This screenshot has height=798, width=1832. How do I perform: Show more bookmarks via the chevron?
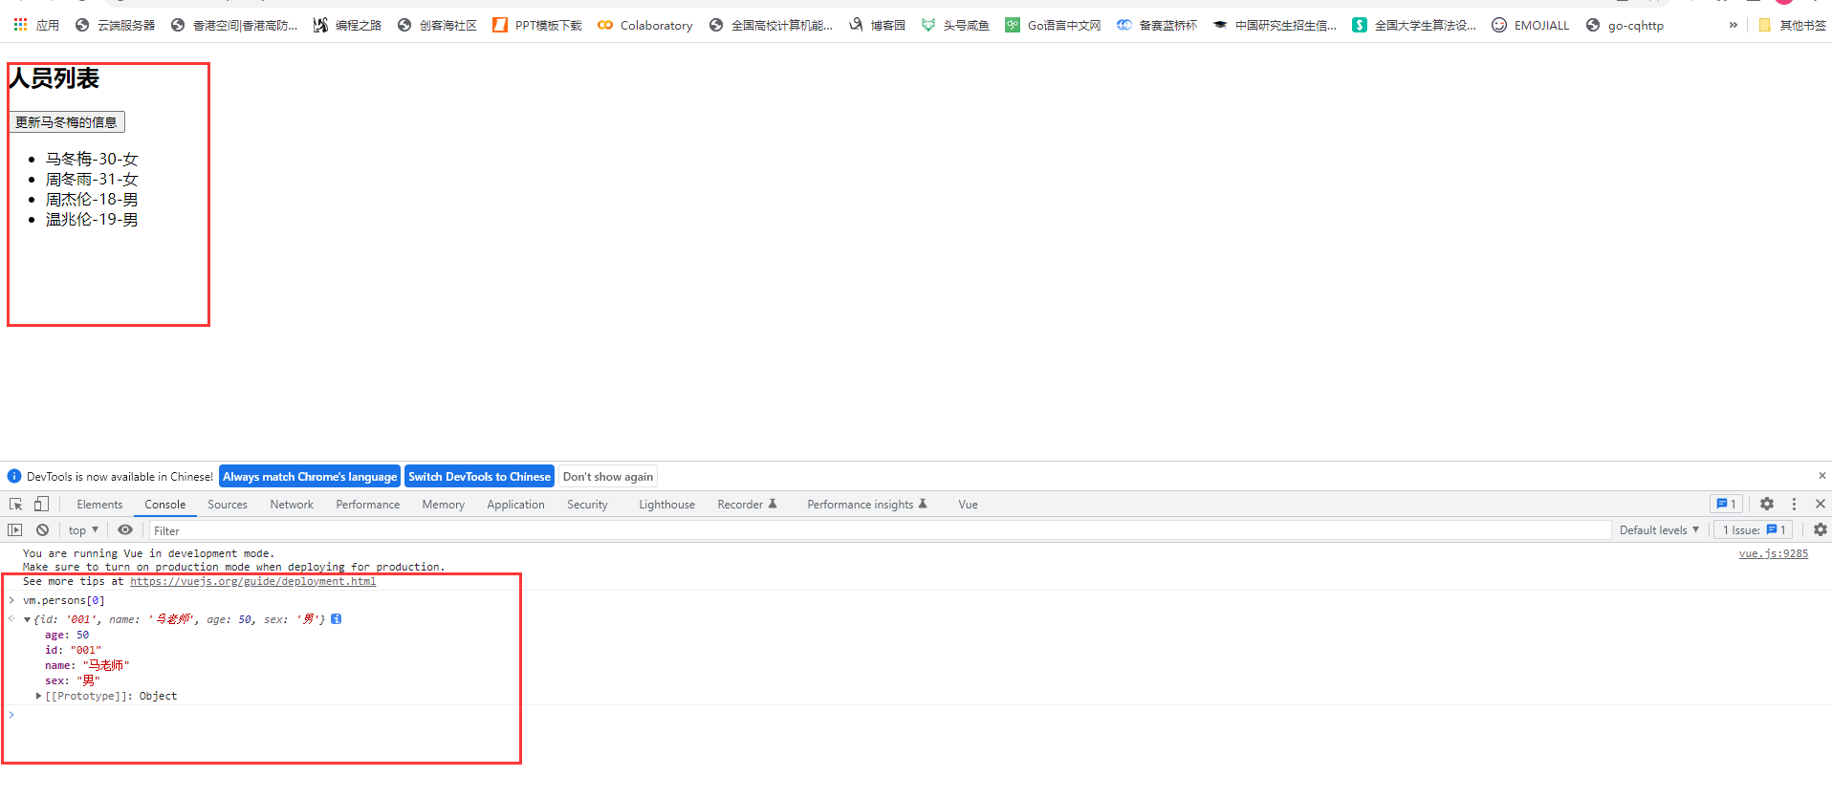point(1733,25)
